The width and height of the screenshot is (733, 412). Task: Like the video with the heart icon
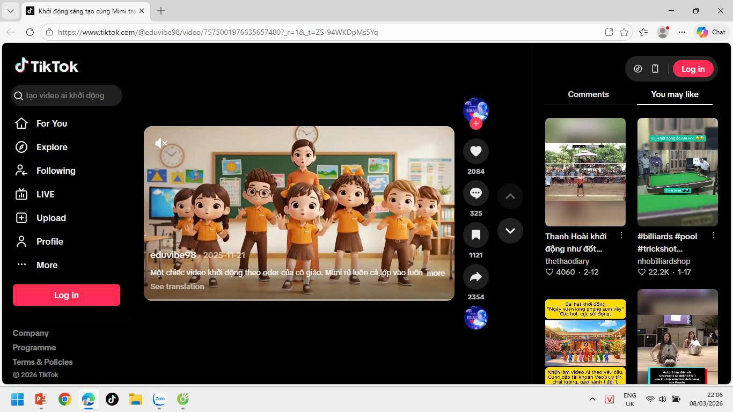point(475,151)
